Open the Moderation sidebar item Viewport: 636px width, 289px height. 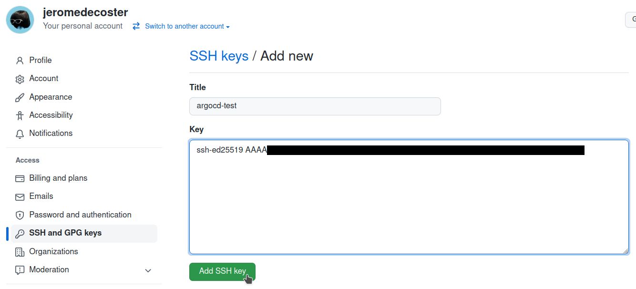[49, 270]
